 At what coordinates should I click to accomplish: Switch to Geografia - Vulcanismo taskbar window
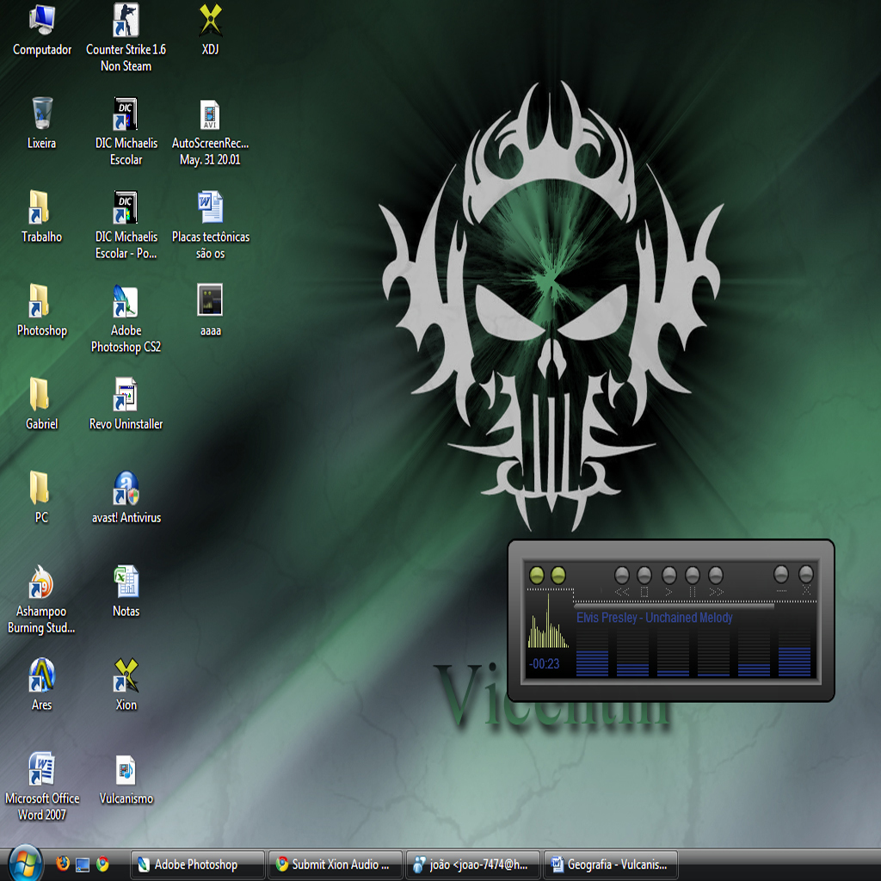click(610, 864)
